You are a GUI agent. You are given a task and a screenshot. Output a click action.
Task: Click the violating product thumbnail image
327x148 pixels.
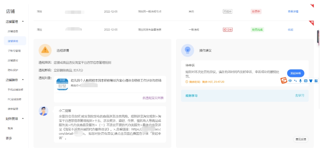click(62, 84)
